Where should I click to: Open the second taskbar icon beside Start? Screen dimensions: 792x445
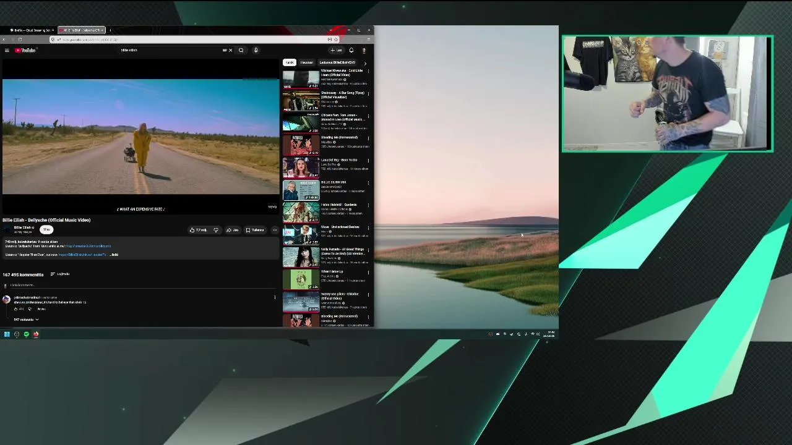point(17,334)
